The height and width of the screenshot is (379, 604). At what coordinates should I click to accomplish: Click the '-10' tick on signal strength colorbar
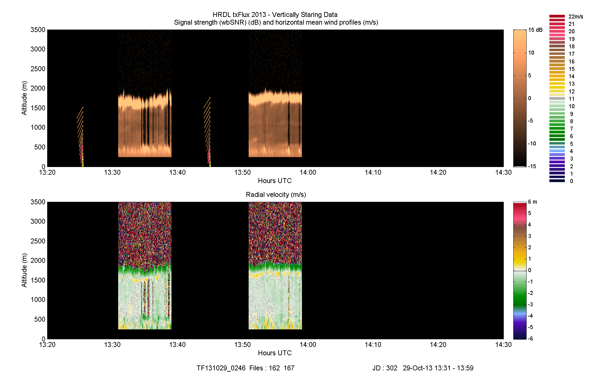[x=532, y=144]
